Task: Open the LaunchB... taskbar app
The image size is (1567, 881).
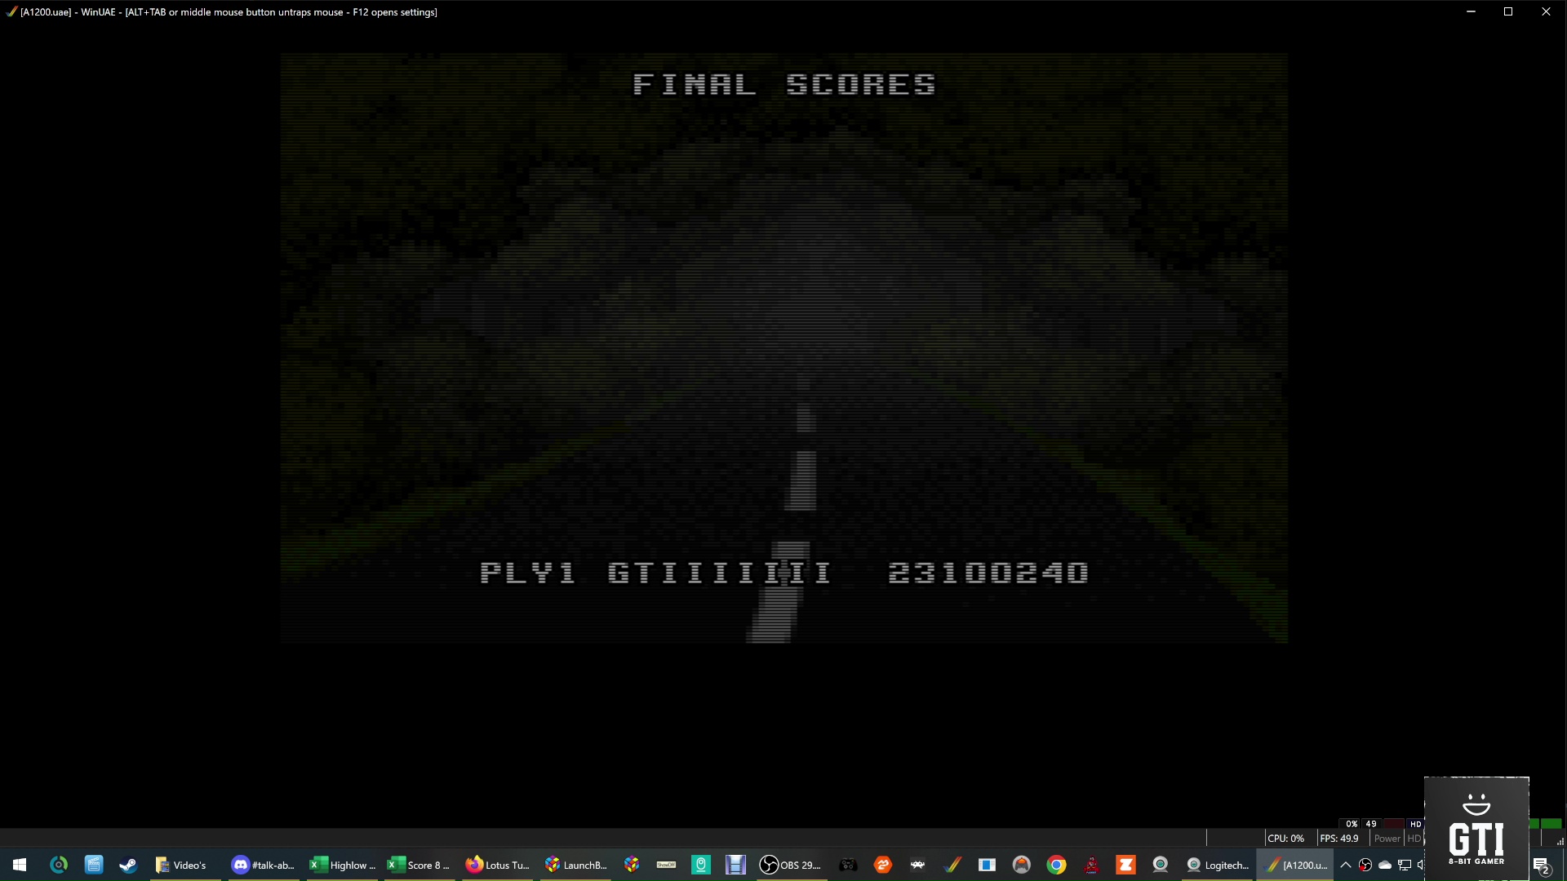Action: coord(576,865)
